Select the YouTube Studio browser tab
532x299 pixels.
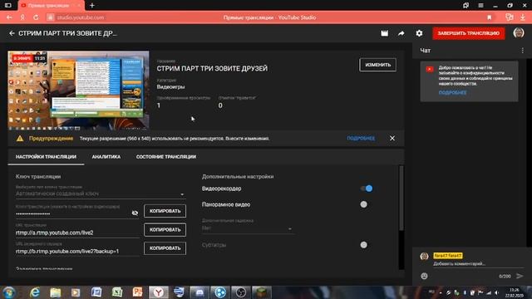pos(51,6)
